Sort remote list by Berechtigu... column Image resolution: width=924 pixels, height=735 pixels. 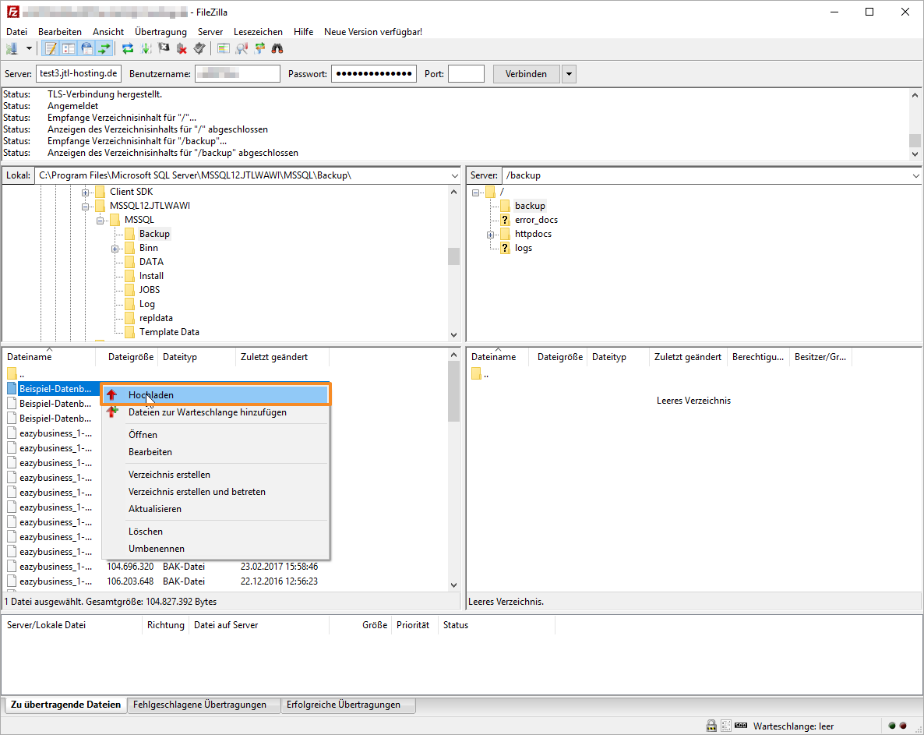[x=758, y=357]
